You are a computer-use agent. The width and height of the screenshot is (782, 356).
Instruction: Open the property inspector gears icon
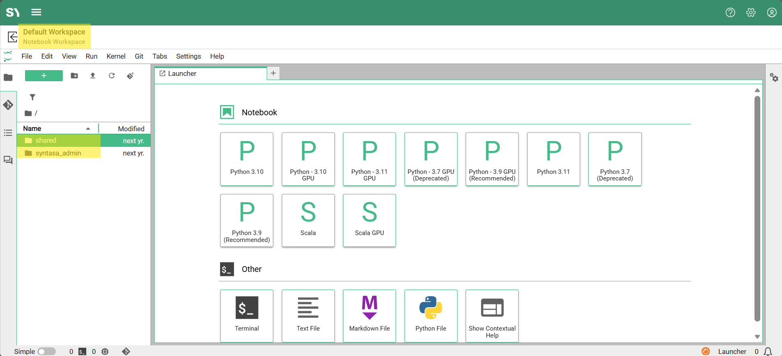coord(774,78)
